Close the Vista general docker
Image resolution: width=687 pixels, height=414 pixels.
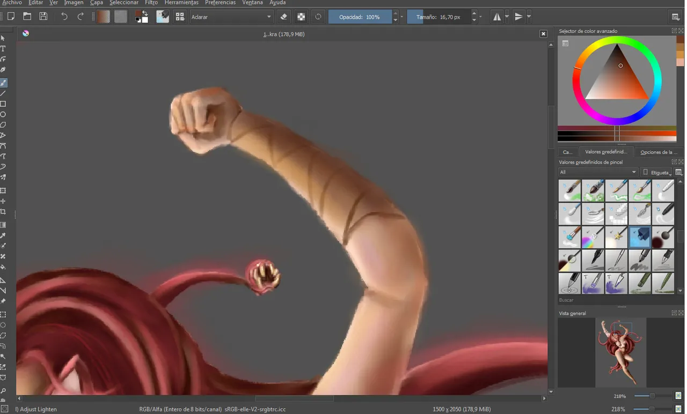681,313
